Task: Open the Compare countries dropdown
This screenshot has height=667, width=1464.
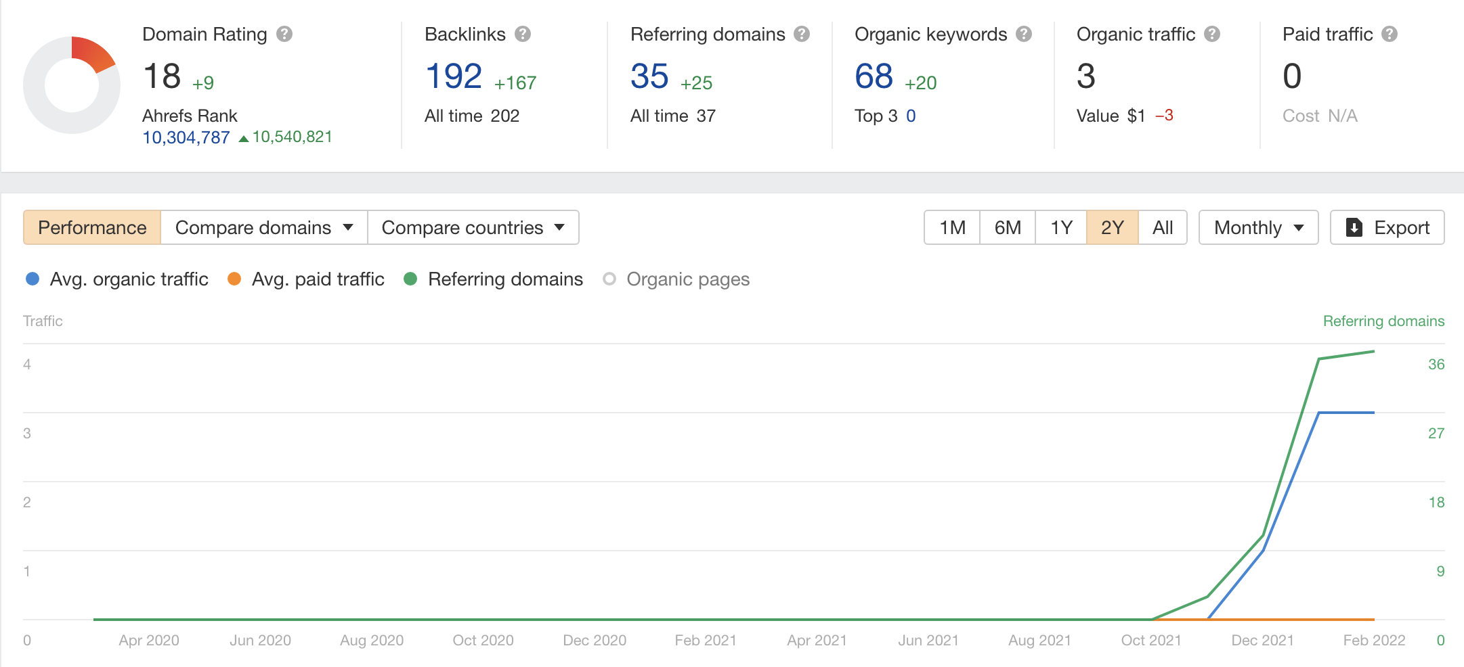Action: point(473,227)
